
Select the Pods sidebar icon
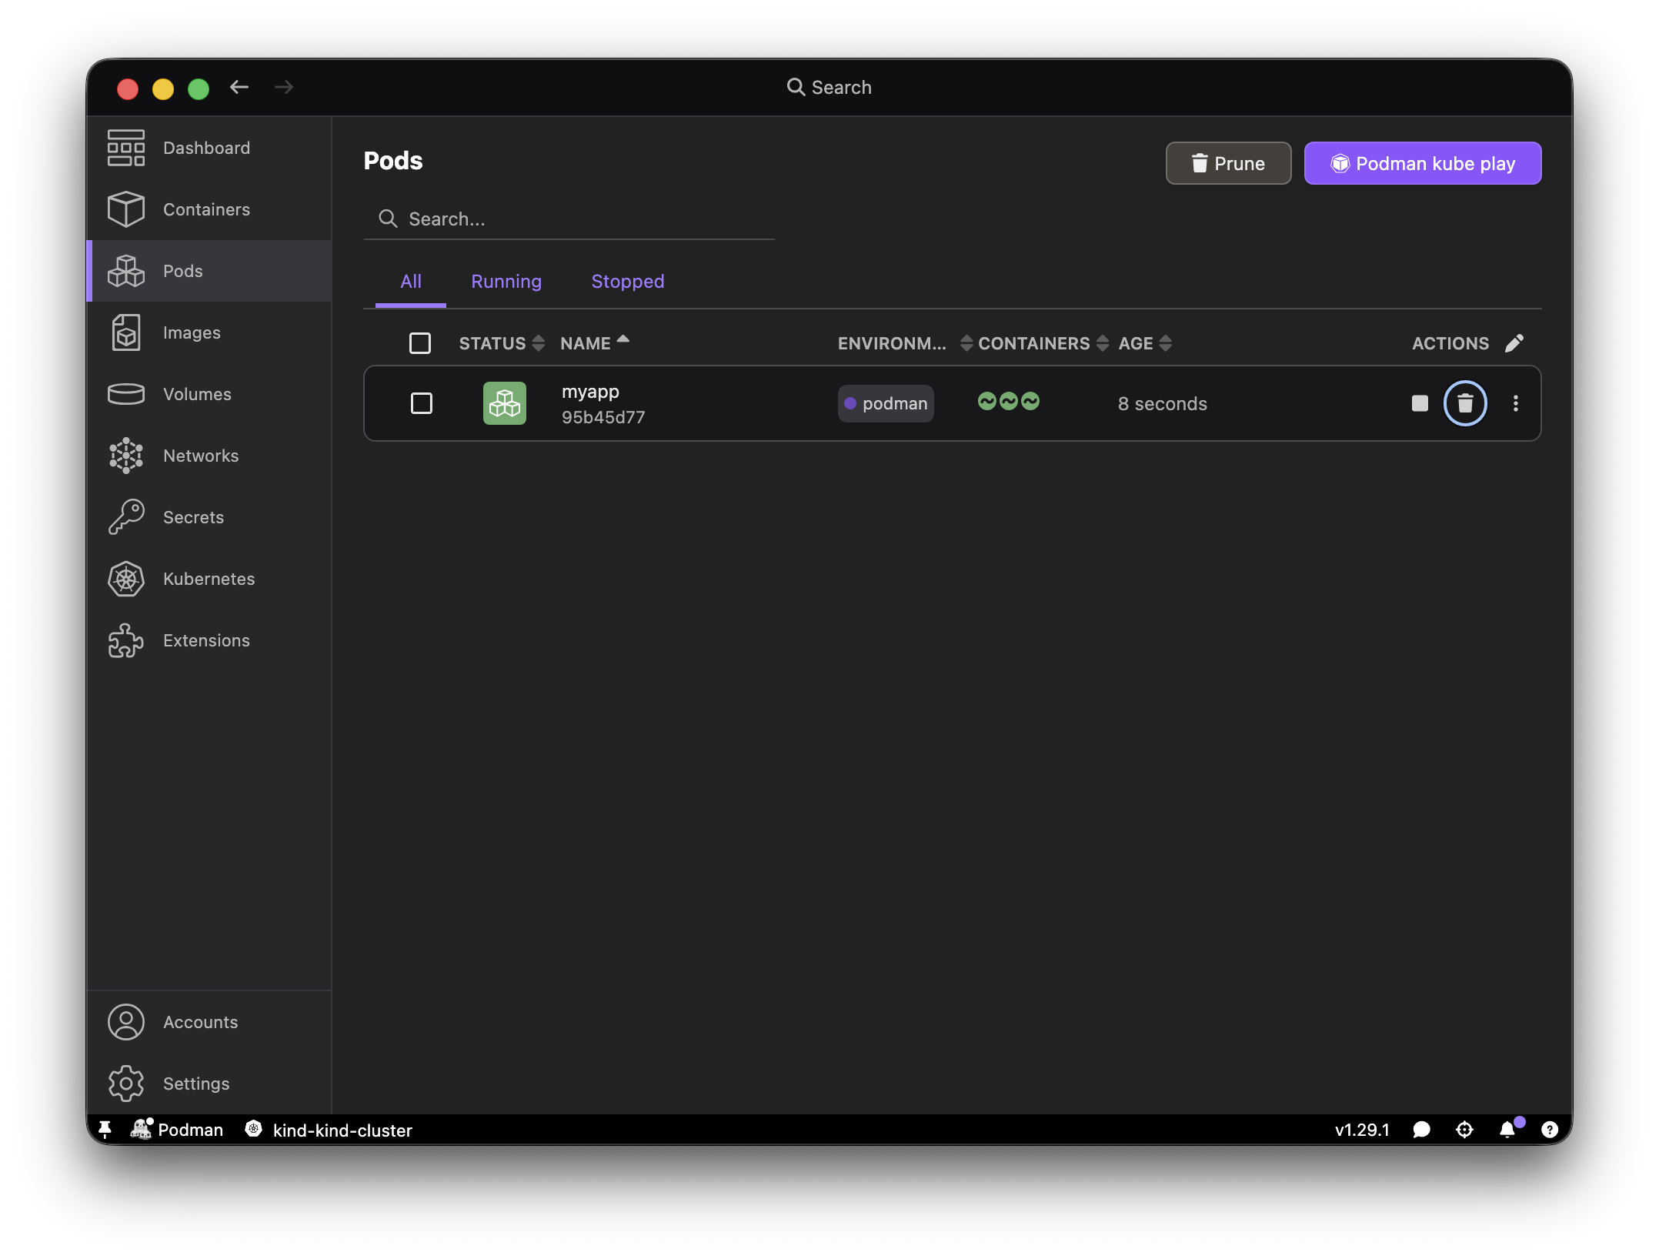(126, 271)
